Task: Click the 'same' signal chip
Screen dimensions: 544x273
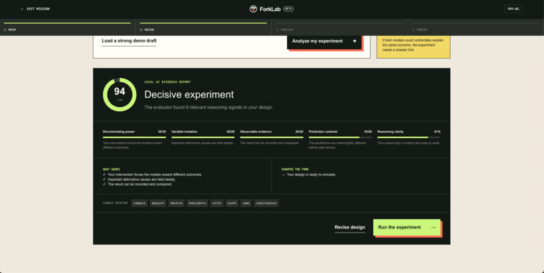Action: [246, 204]
